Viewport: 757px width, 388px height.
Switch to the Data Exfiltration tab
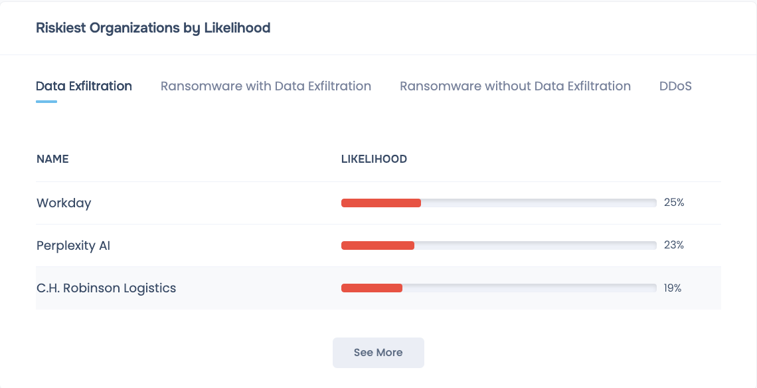tap(84, 86)
